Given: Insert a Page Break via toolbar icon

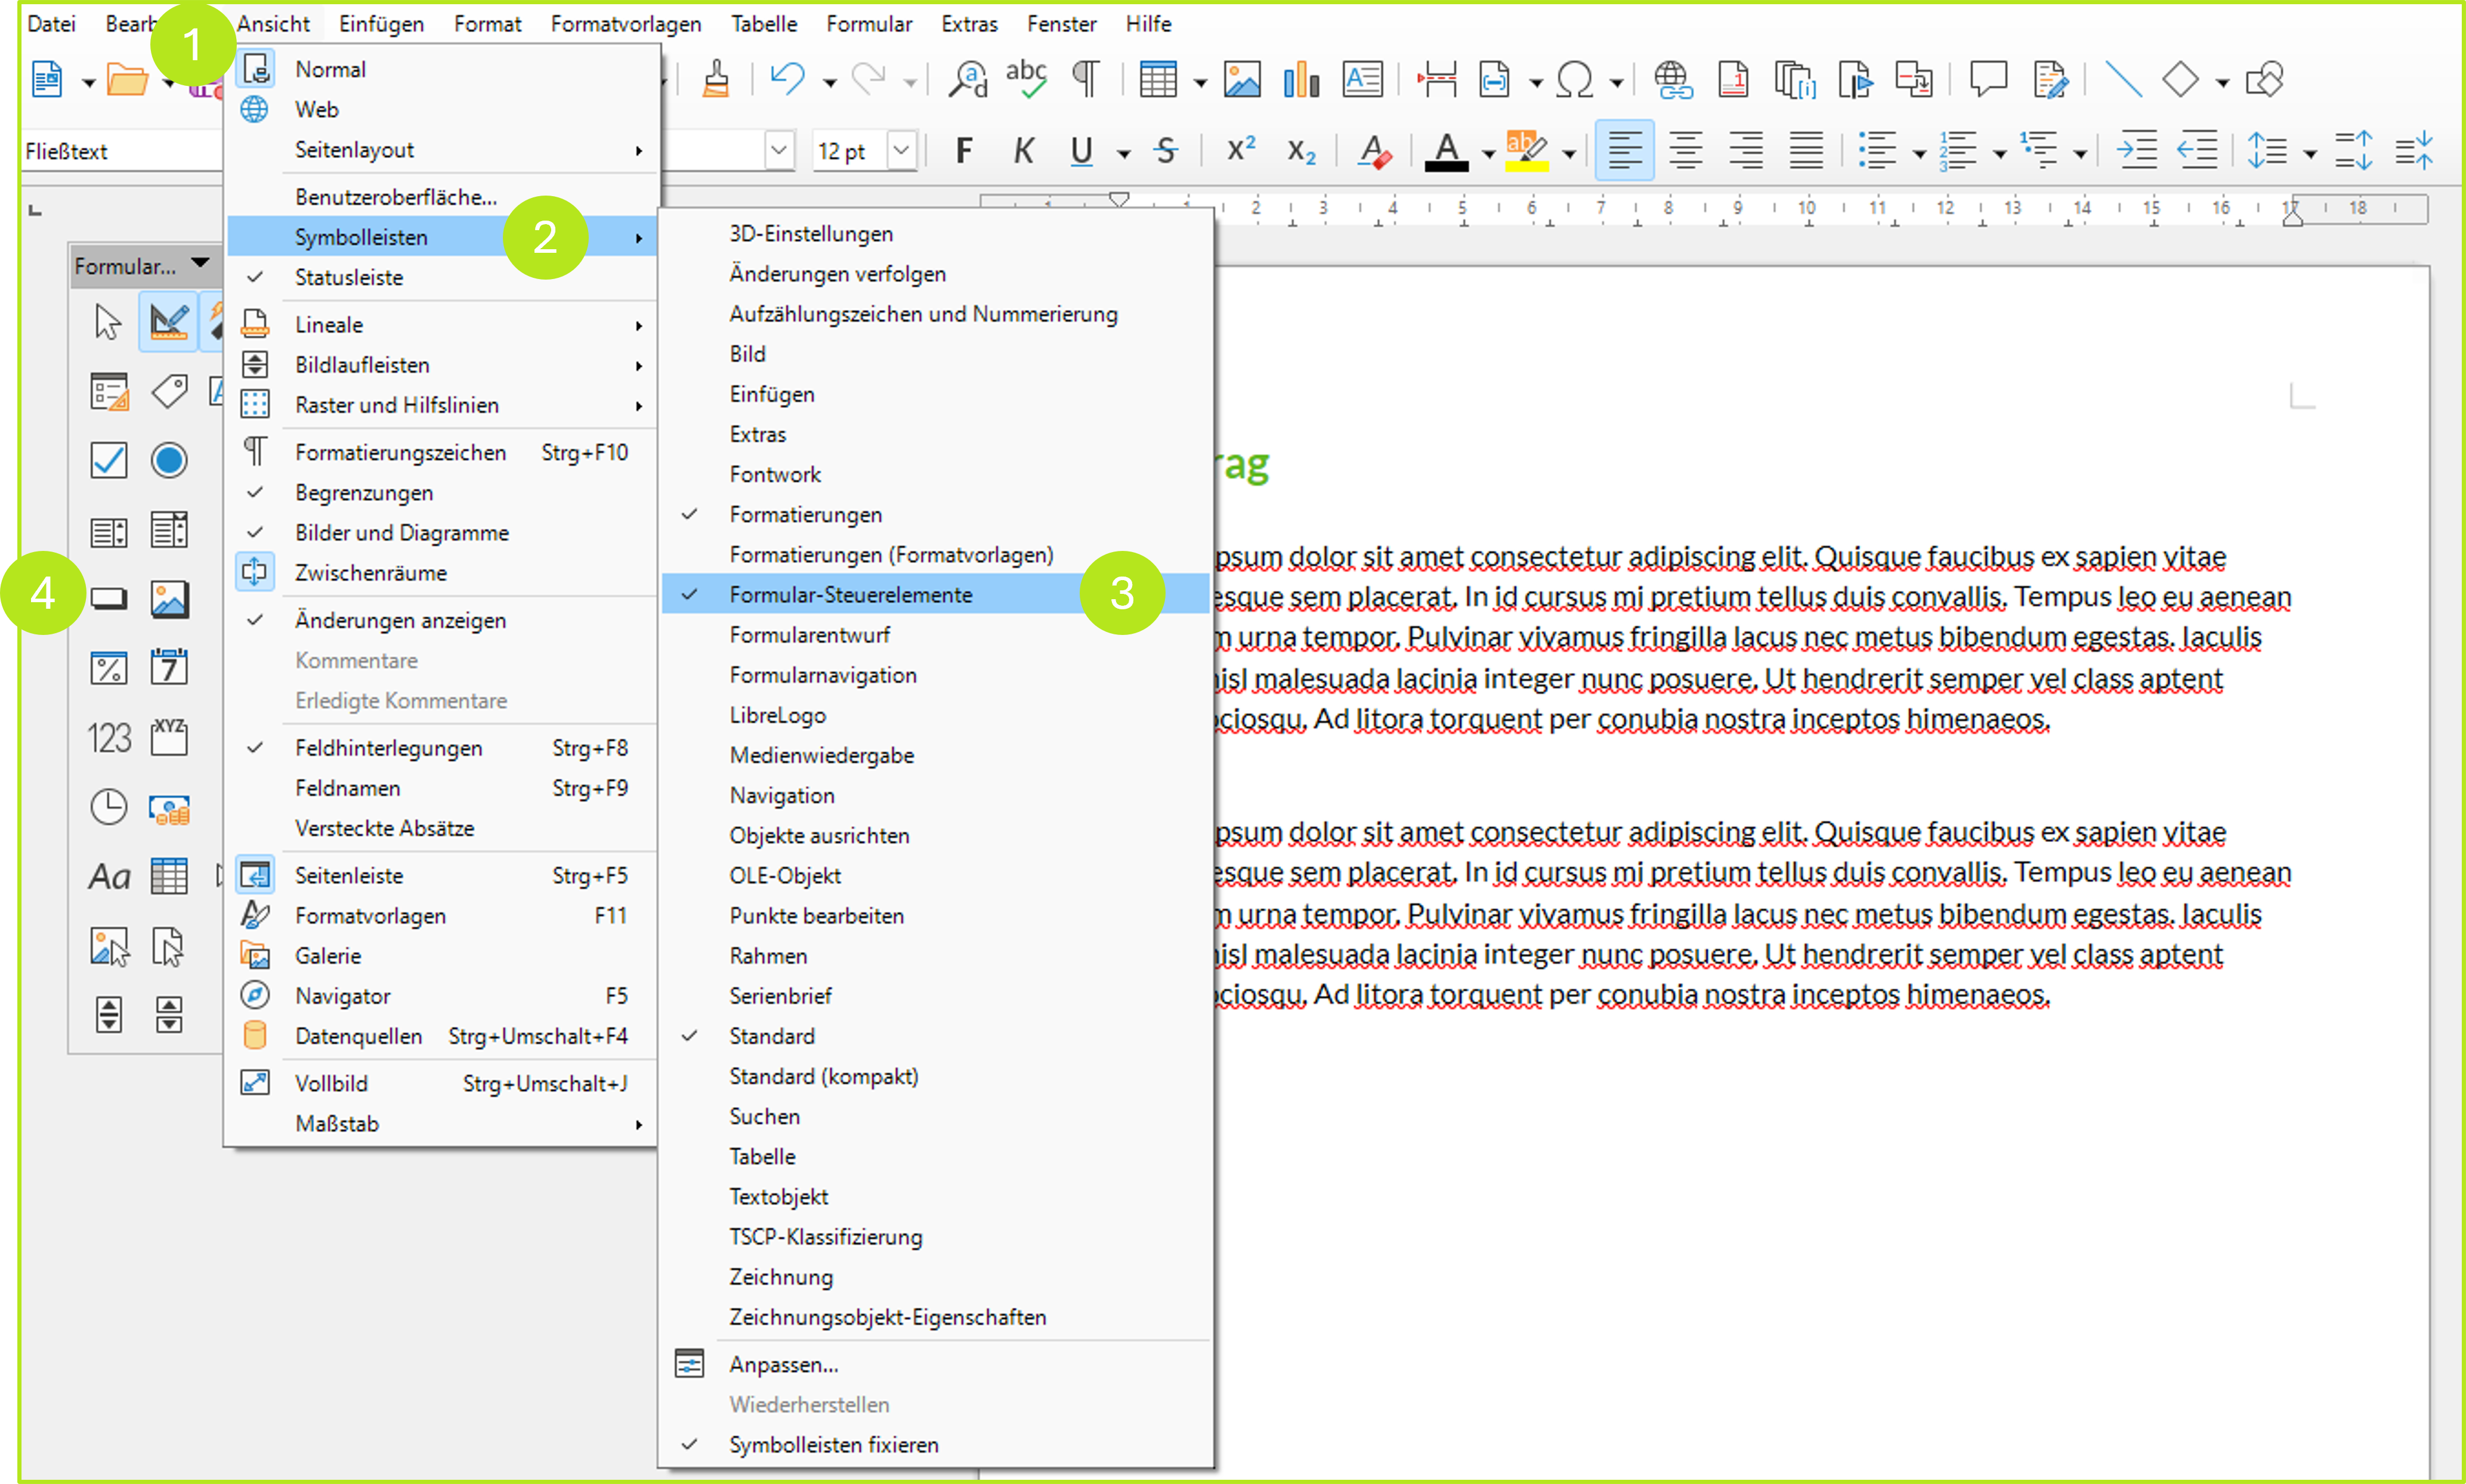Looking at the screenshot, I should coord(1438,79).
